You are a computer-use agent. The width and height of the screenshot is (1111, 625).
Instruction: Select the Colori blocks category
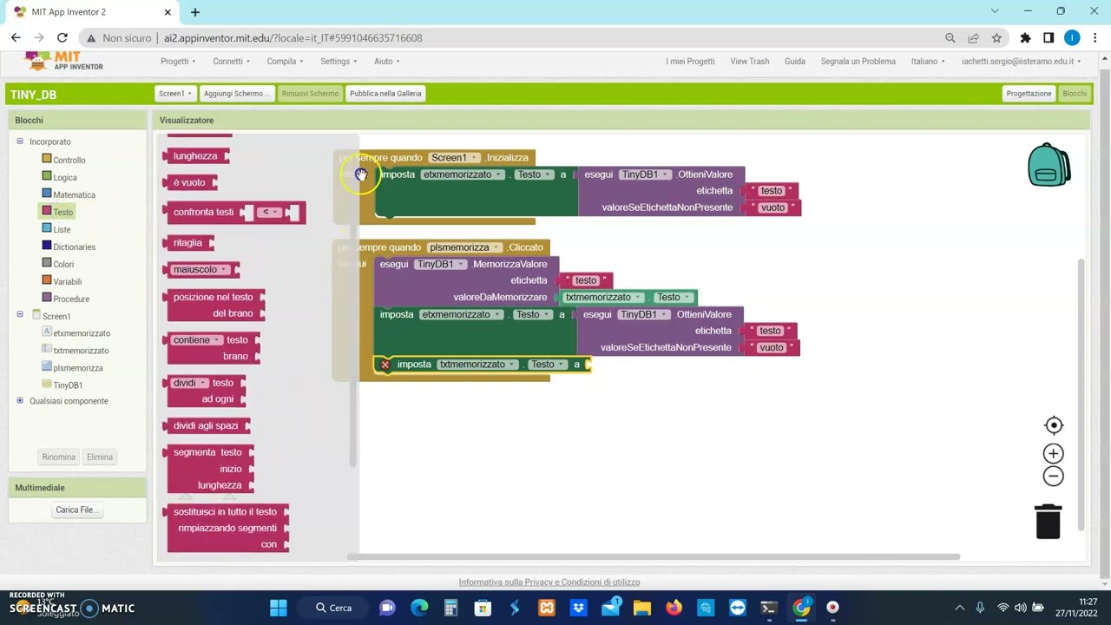point(63,264)
